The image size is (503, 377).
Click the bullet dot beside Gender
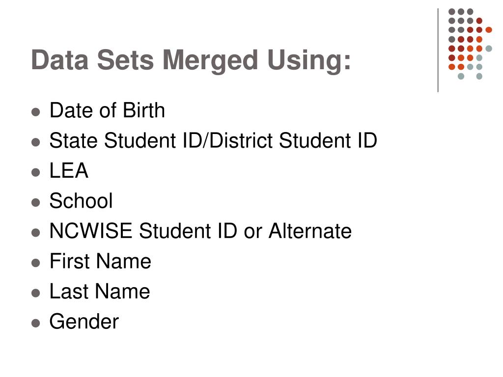(36, 323)
